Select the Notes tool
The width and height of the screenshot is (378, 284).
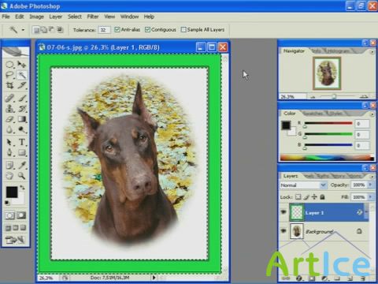pyautogui.click(x=9, y=166)
